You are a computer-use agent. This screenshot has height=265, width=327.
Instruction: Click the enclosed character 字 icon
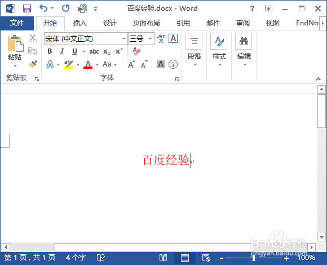[173, 64]
